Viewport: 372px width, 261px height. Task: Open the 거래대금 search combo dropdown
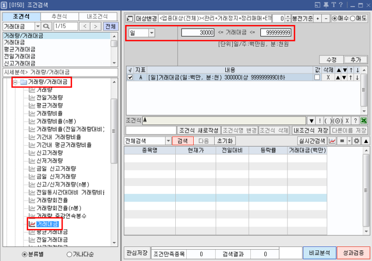pos(38,26)
